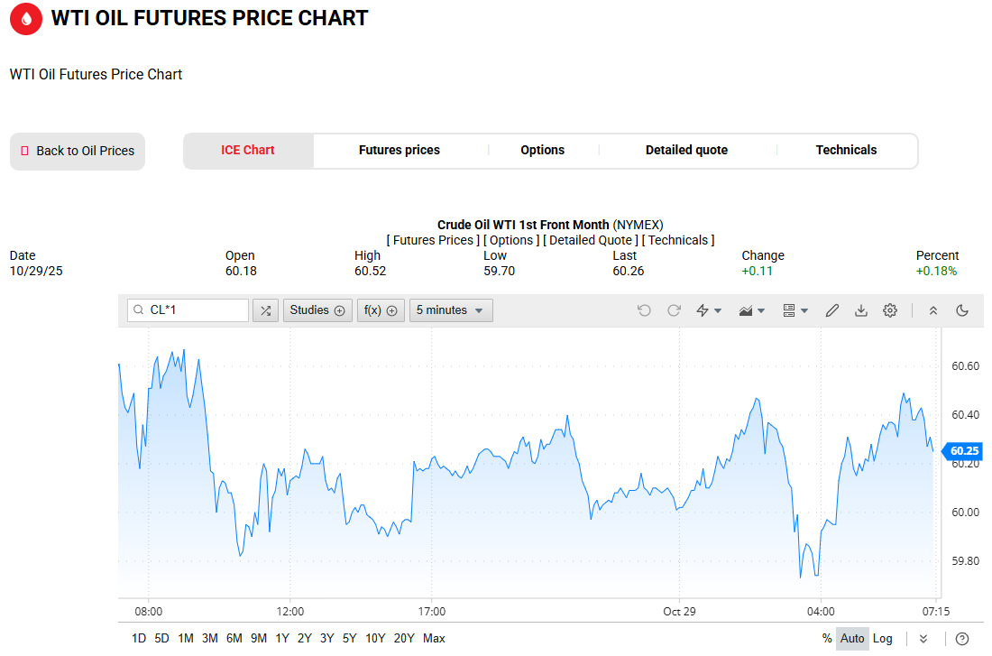The image size is (992, 656).
Task: Select the 1Y time range
Action: pyautogui.click(x=282, y=639)
